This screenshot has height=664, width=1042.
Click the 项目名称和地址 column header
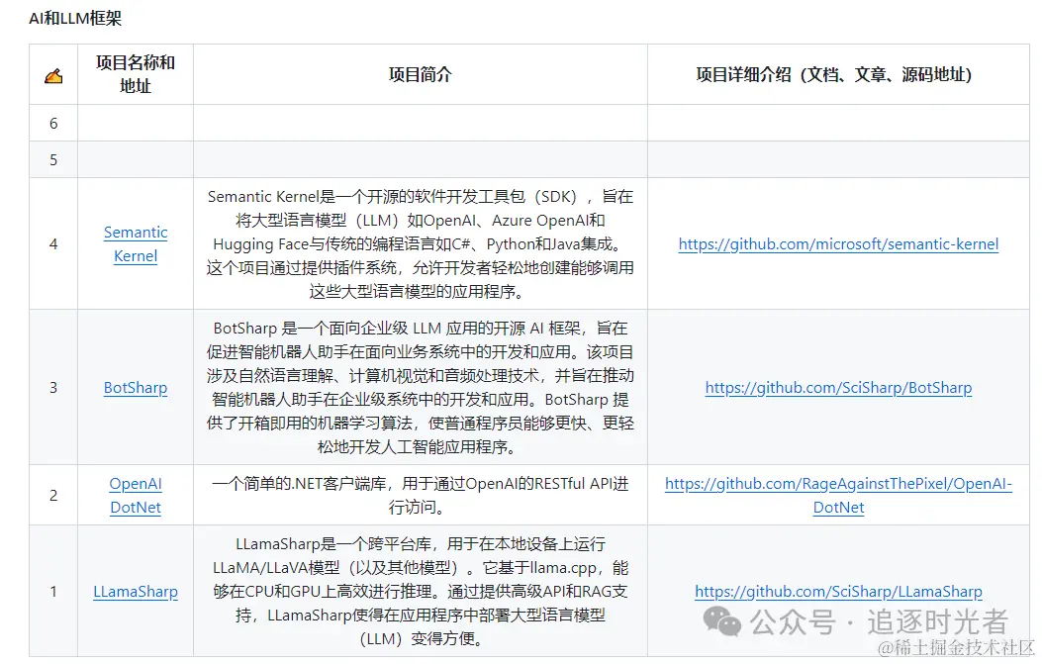pyautogui.click(x=136, y=74)
